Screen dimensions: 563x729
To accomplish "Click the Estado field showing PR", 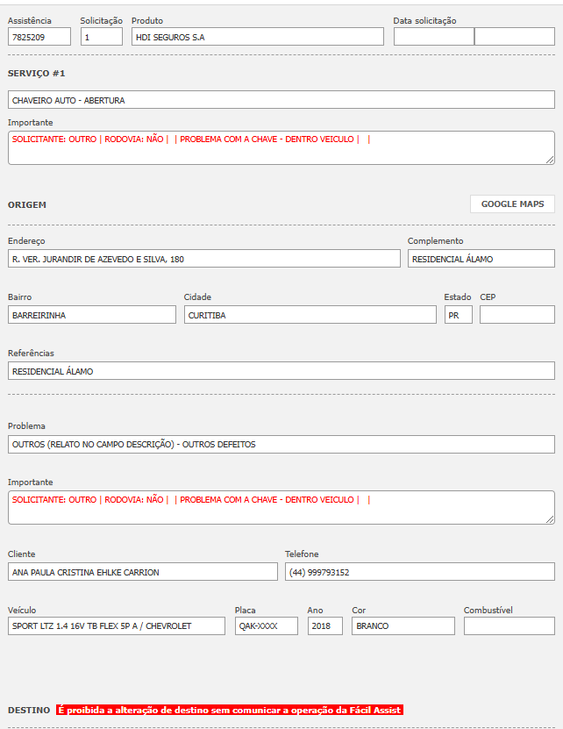I will pos(458,315).
